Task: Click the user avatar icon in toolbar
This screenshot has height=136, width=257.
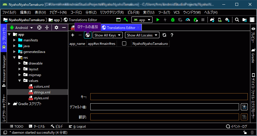Action: click(x=252, y=20)
